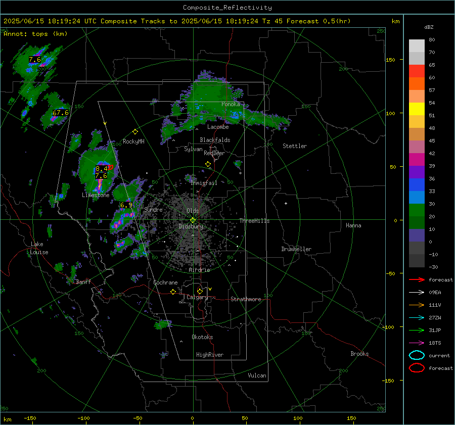Click the Ponoka city label
The image size is (455, 425).
pos(231,104)
